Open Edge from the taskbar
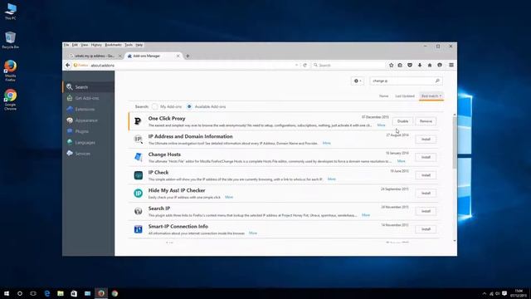Viewport: 531px width, 299px height. click(47, 293)
